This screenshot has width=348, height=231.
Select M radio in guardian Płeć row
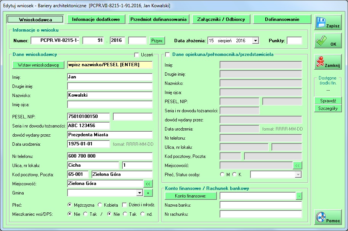(222, 174)
